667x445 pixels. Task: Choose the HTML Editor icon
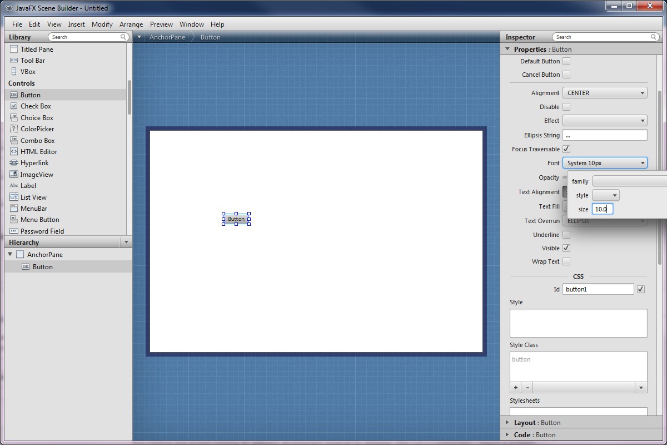pyautogui.click(x=14, y=152)
